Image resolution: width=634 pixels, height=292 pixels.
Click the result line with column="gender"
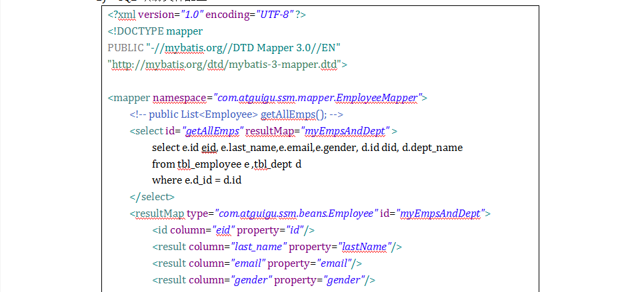click(263, 280)
